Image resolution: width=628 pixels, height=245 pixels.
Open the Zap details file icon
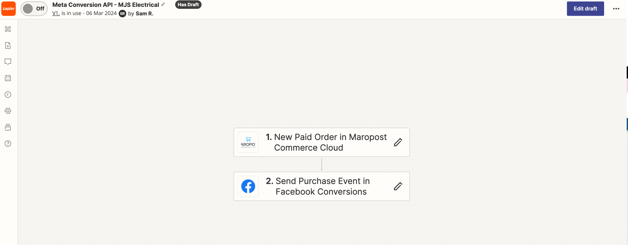point(8,45)
